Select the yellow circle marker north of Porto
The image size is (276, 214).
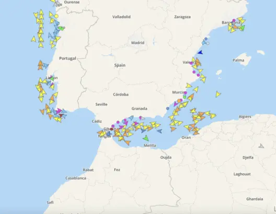coord(56,16)
